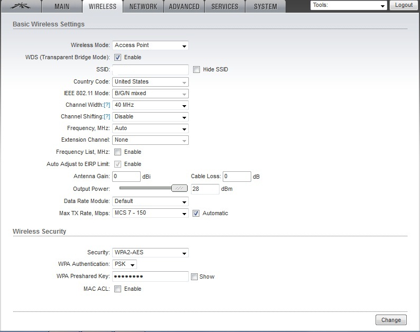Click the Logout button
The image size is (420, 332).
tap(404, 5)
